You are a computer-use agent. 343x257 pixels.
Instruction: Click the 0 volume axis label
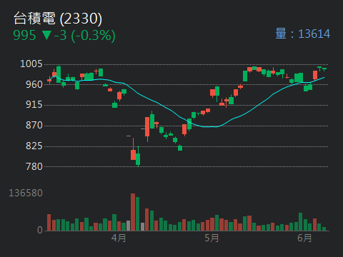(x=40, y=230)
